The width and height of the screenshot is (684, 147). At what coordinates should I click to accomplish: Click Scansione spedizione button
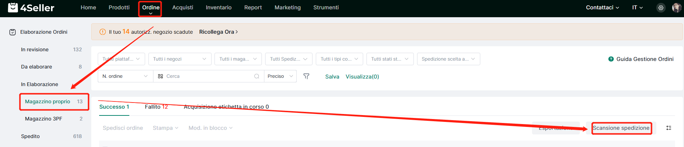(621, 128)
